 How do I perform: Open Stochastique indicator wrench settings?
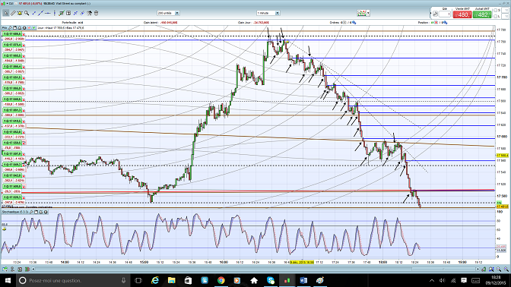32,212
